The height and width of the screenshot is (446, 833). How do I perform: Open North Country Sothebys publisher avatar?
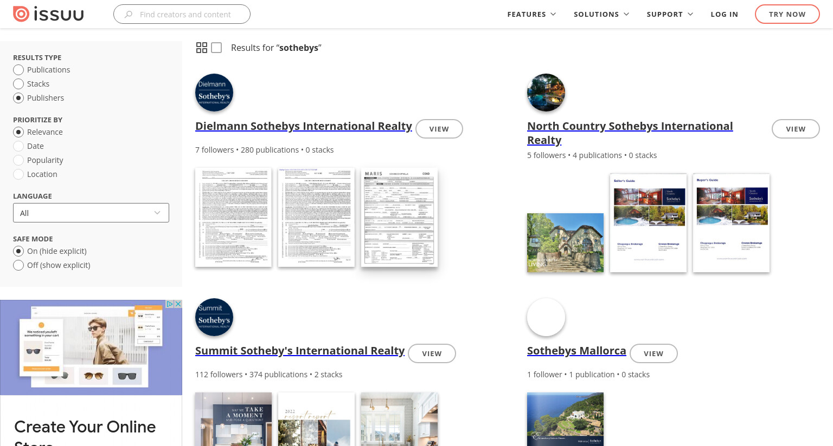click(546, 93)
